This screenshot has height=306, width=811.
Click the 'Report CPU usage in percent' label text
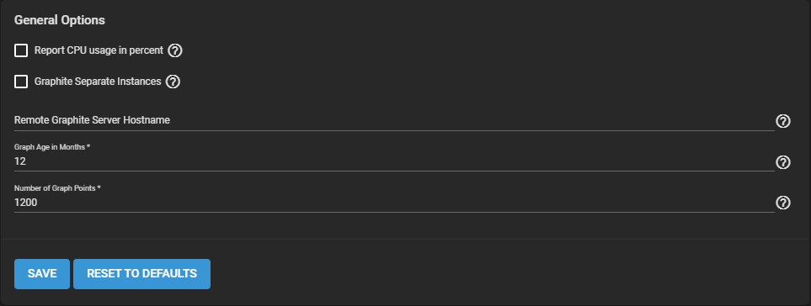pos(99,50)
